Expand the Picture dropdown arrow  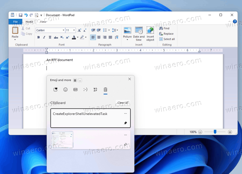pos(127,40)
